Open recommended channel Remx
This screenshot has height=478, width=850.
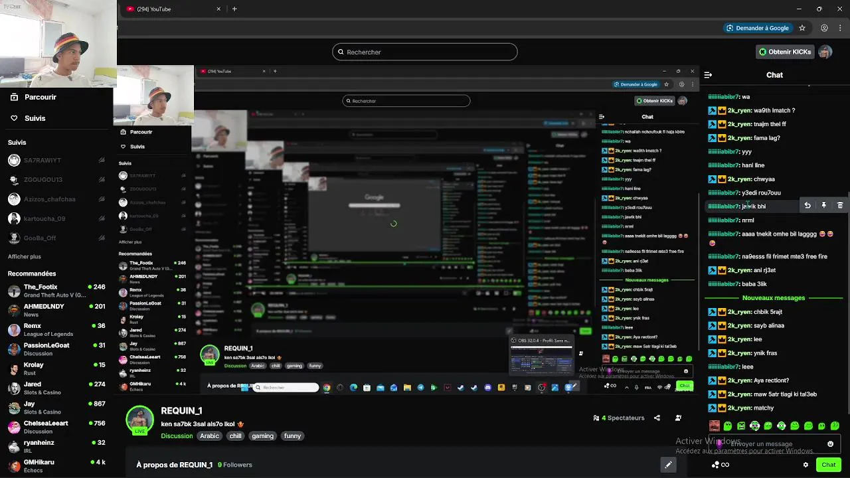[56, 329]
